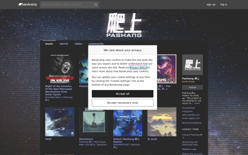Open the astronaut Essentials Pt. 1 album cover
Screen dimensions: 248x155
coord(167,69)
